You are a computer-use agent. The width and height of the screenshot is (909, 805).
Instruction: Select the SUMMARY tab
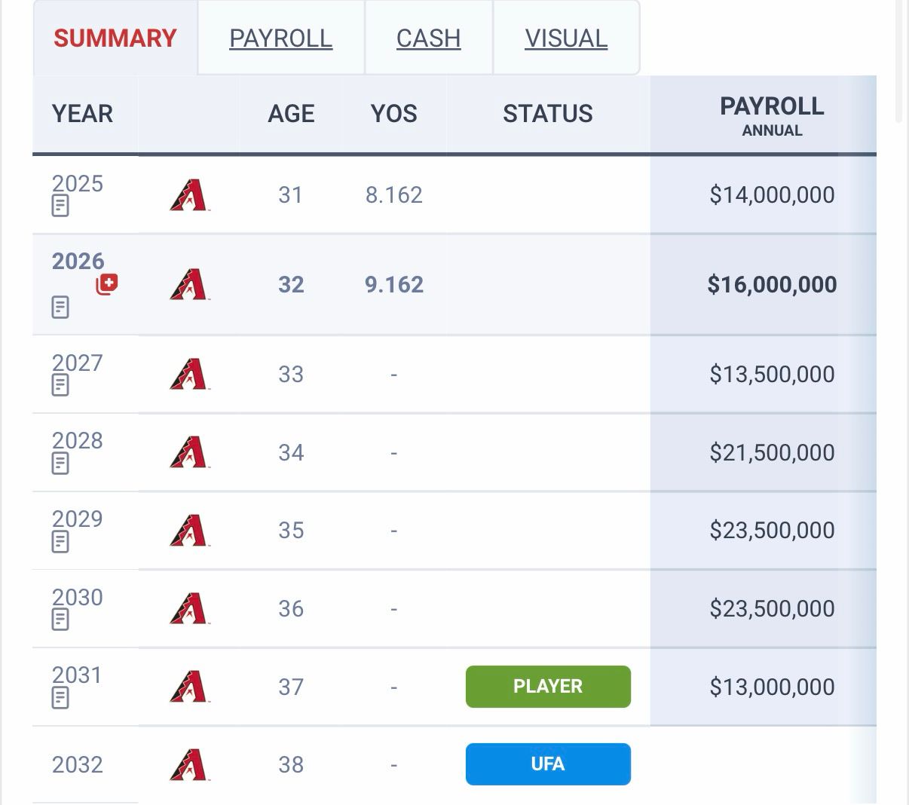[x=115, y=38]
